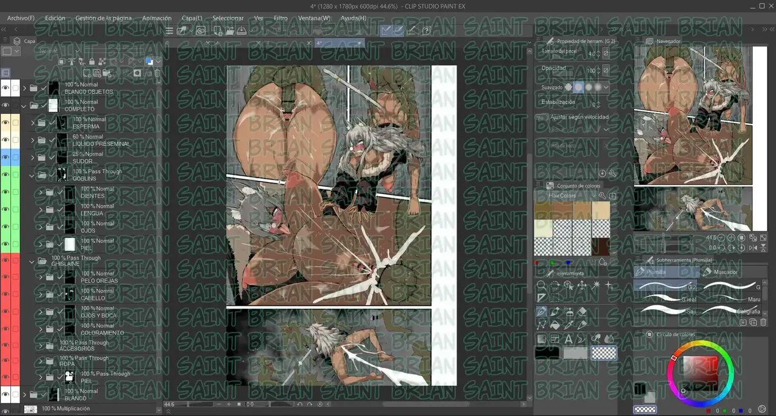This screenshot has width=776, height=416.
Task: Select the Gradient tool
Action: click(541, 339)
